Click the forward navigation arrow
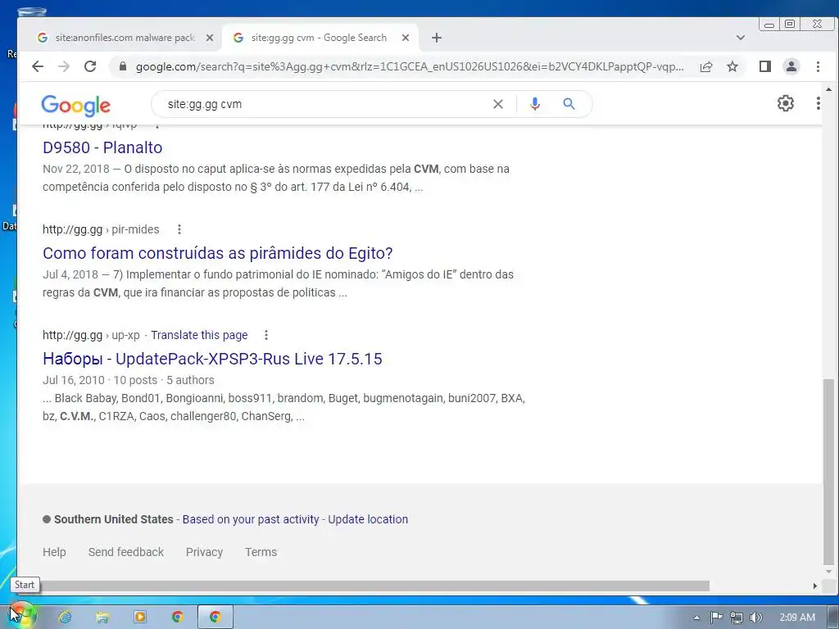 tap(64, 66)
